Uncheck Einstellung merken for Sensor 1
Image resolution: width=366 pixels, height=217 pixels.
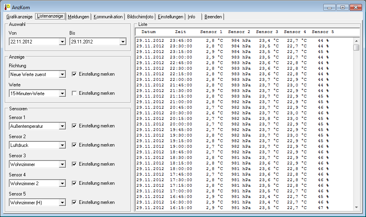click(x=74, y=126)
